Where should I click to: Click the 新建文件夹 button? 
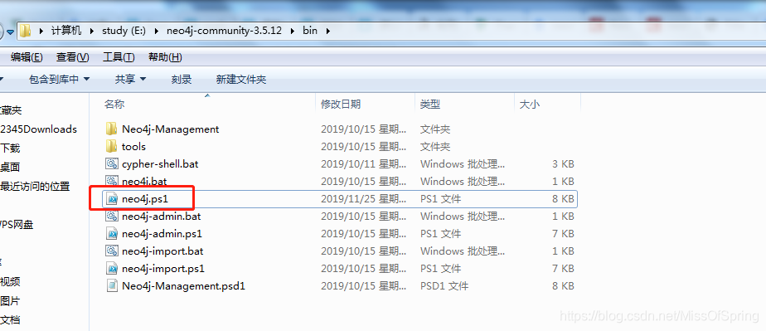point(241,79)
